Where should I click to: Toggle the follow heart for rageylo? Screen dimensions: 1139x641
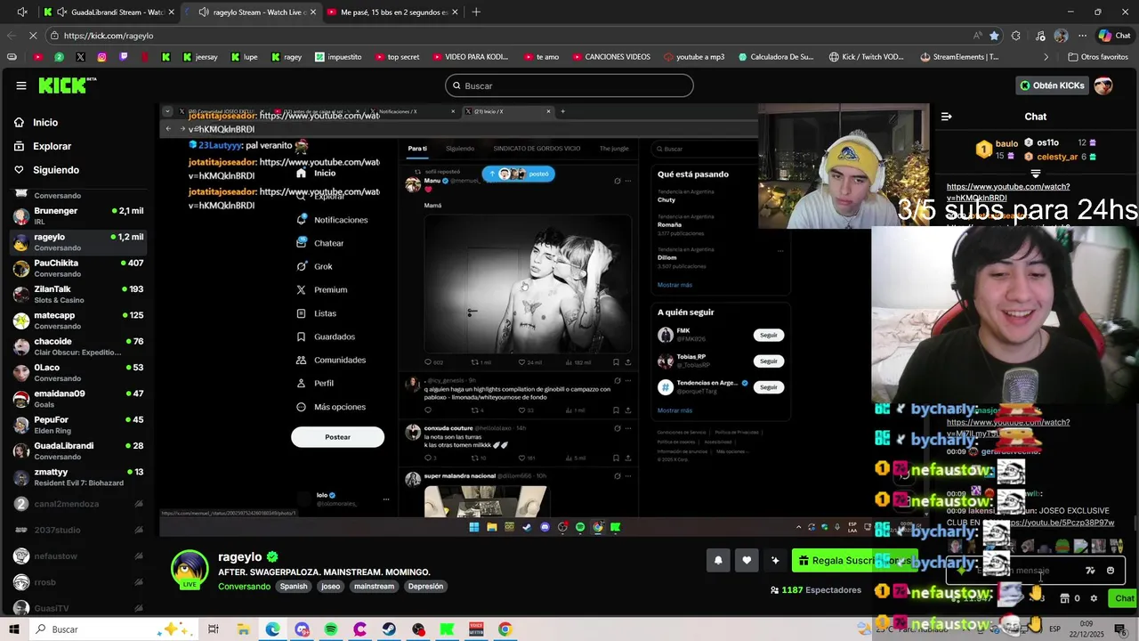coord(747,560)
